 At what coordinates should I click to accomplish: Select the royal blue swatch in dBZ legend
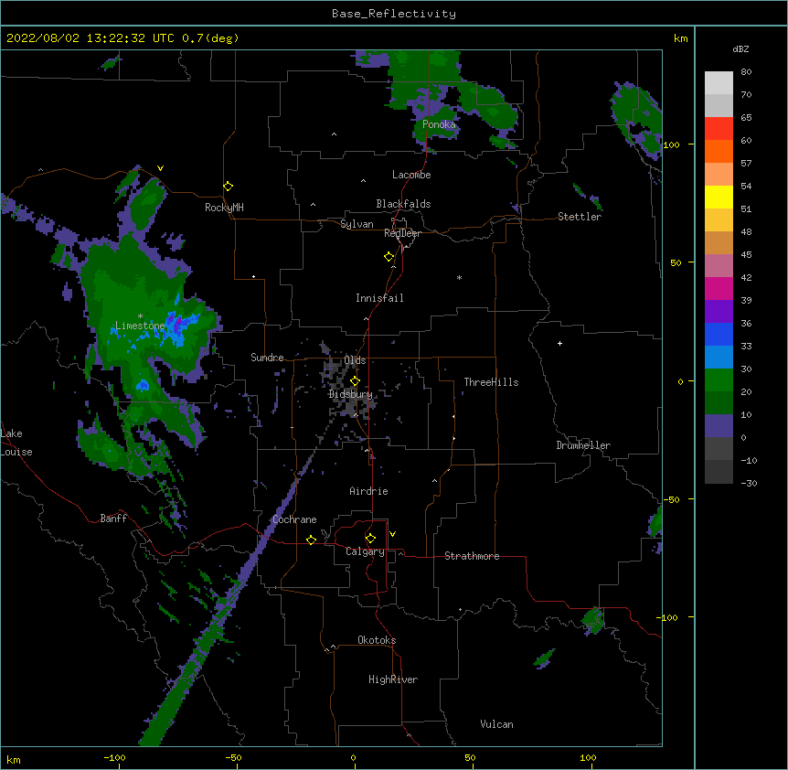(x=719, y=334)
